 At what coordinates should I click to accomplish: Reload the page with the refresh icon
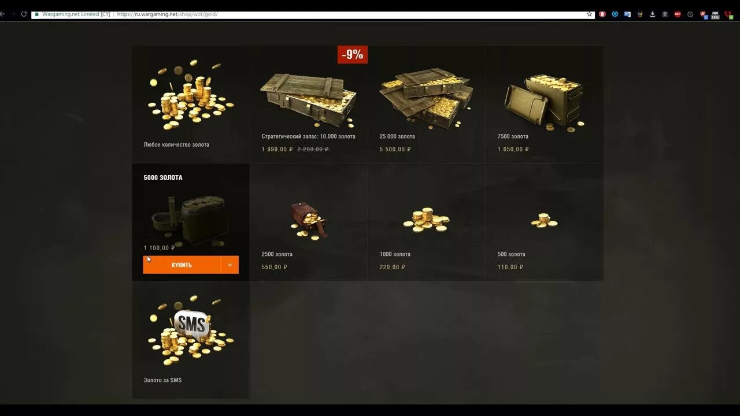pyautogui.click(x=24, y=14)
